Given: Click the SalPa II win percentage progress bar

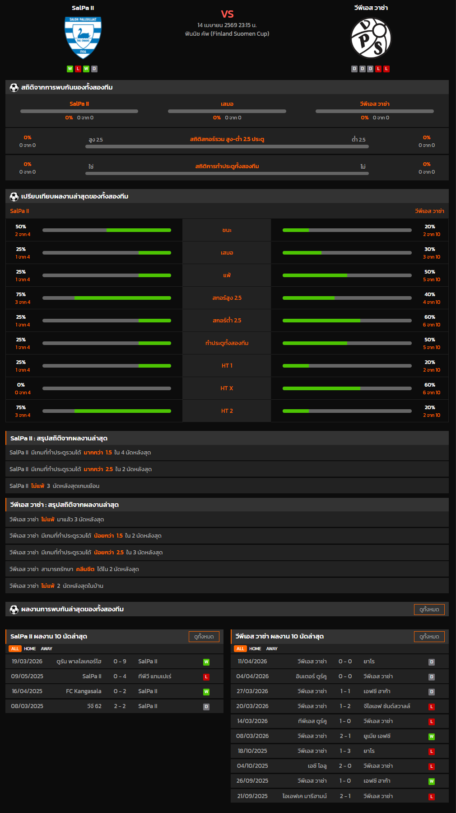Looking at the screenshot, I should click(107, 230).
